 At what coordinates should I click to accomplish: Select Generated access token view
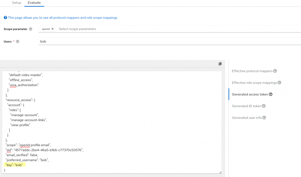coord(250,94)
